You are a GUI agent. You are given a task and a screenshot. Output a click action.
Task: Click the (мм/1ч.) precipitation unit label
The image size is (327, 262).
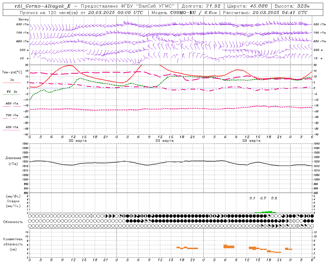[13, 206]
